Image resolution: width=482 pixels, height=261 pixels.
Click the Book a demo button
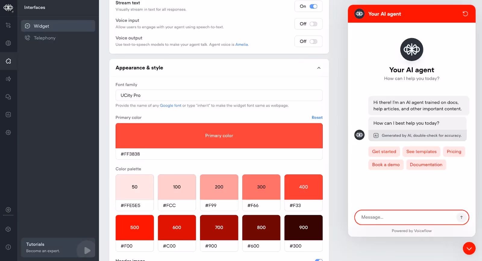tap(386, 165)
